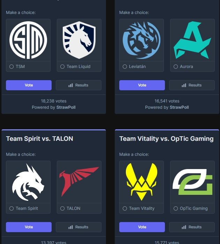220x244 pixels.
Task: Click the TSM circular logo image
Action: (x=28, y=40)
